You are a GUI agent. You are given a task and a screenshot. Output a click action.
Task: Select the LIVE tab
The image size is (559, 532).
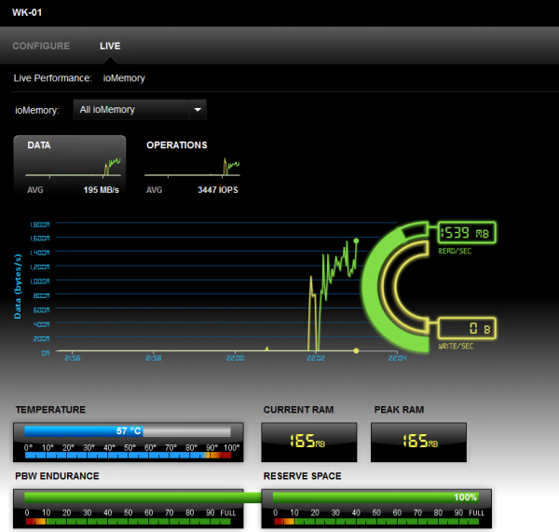110,46
